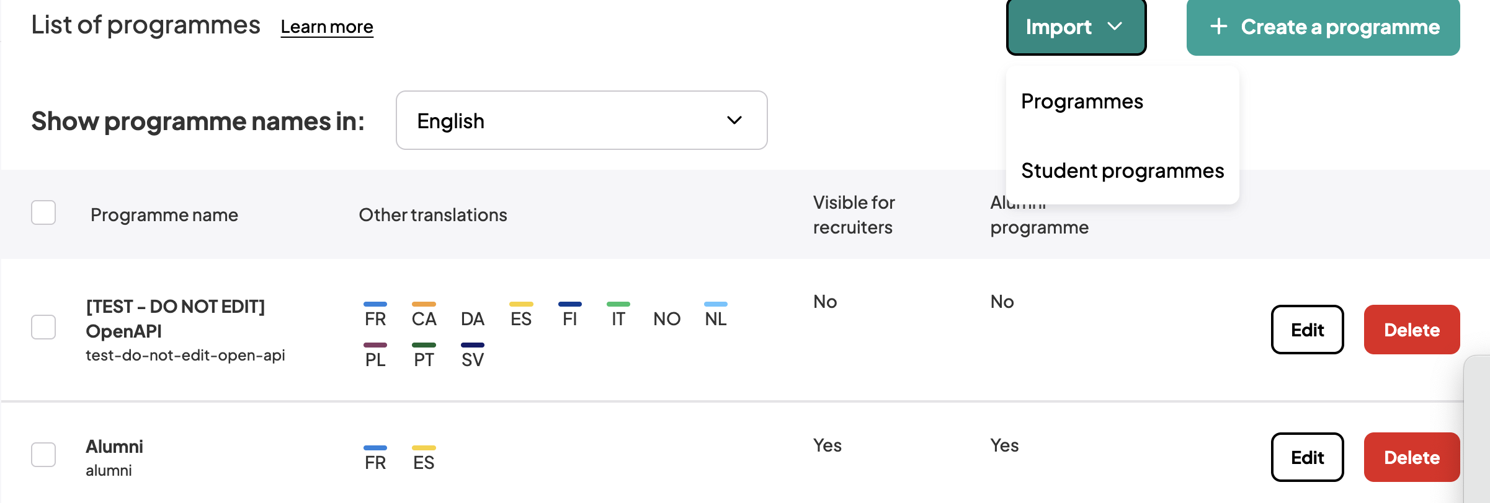Delete the Alumni programme
The height and width of the screenshot is (503, 1490).
[1412, 457]
